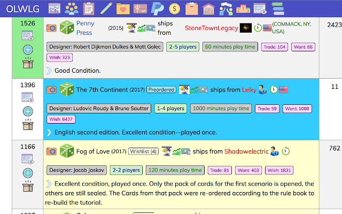The width and height of the screenshot is (342, 214).
Task: Click the Lelky user link
Action: click(x=249, y=89)
